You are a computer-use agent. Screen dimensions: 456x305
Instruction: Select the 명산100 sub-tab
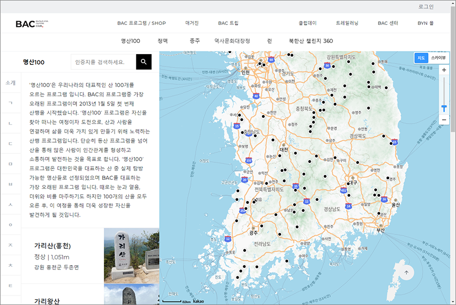click(130, 41)
